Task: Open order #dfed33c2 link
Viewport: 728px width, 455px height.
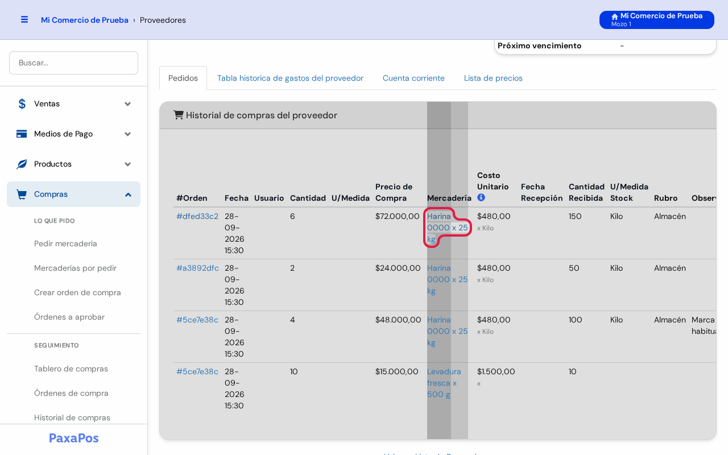Action: click(197, 216)
